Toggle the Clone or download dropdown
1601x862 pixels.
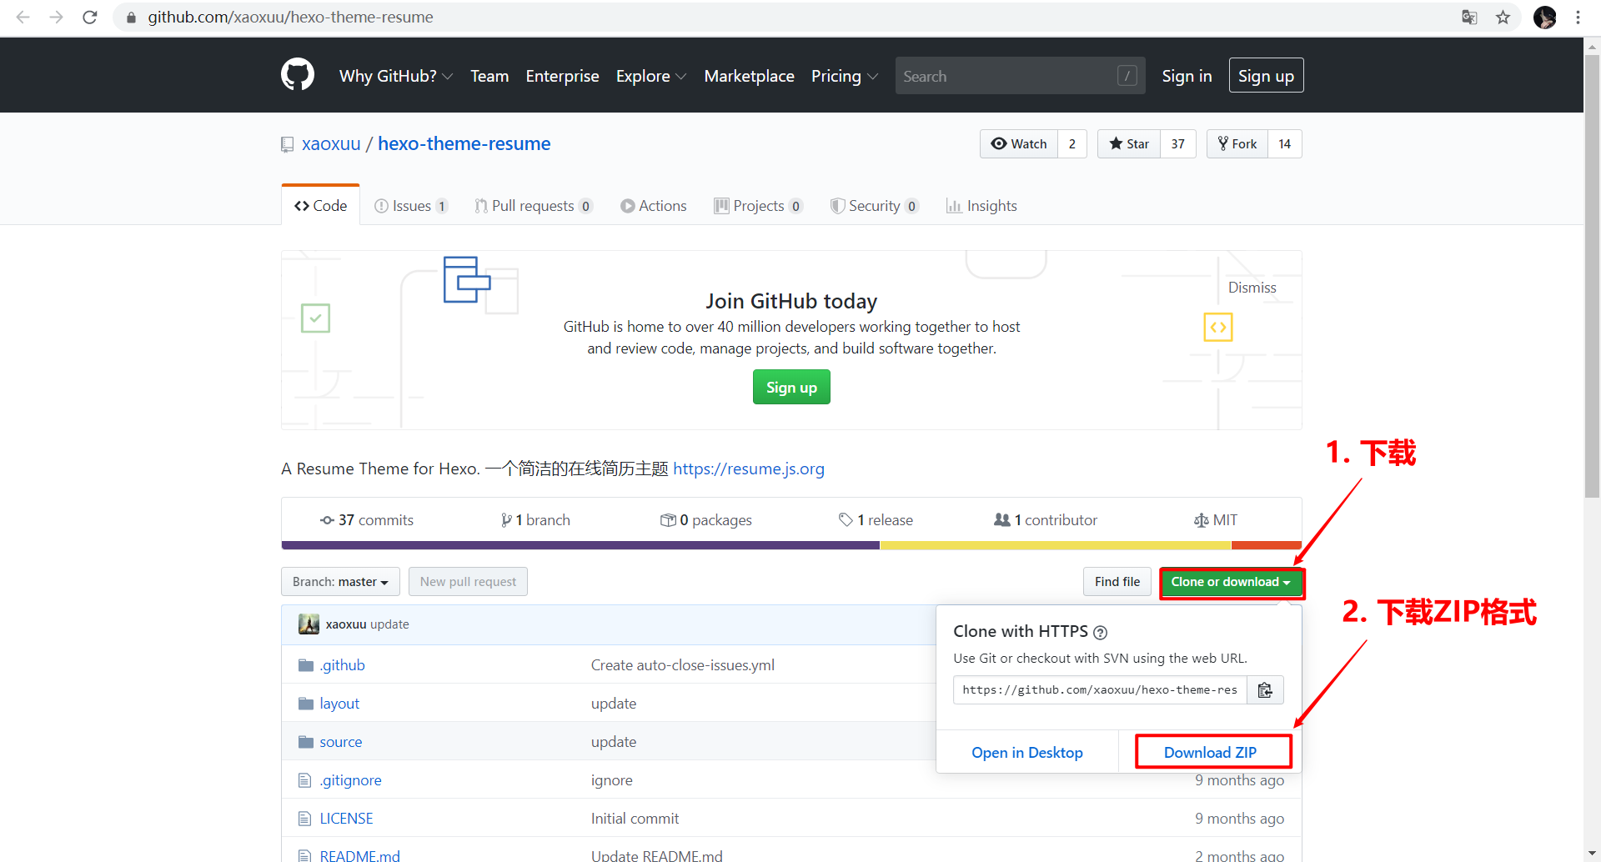pyautogui.click(x=1231, y=582)
